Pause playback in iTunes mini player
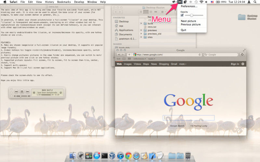The width and height of the screenshot is (260, 162). pos(22,91)
